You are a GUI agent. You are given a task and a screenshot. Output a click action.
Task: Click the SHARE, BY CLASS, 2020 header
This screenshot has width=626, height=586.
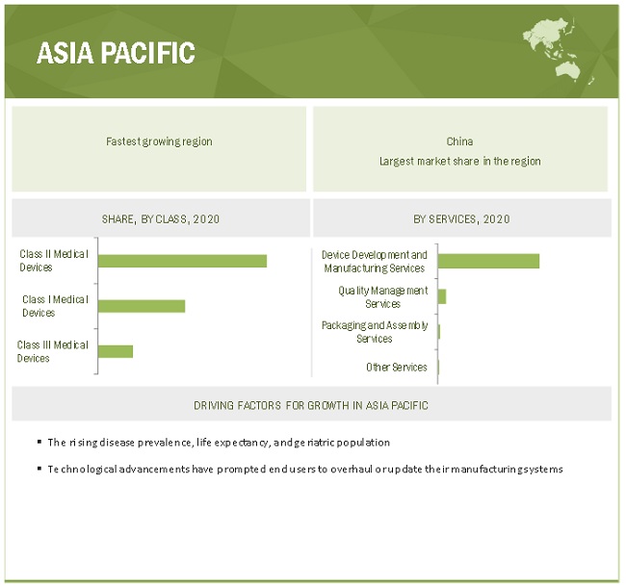pyautogui.click(x=160, y=218)
